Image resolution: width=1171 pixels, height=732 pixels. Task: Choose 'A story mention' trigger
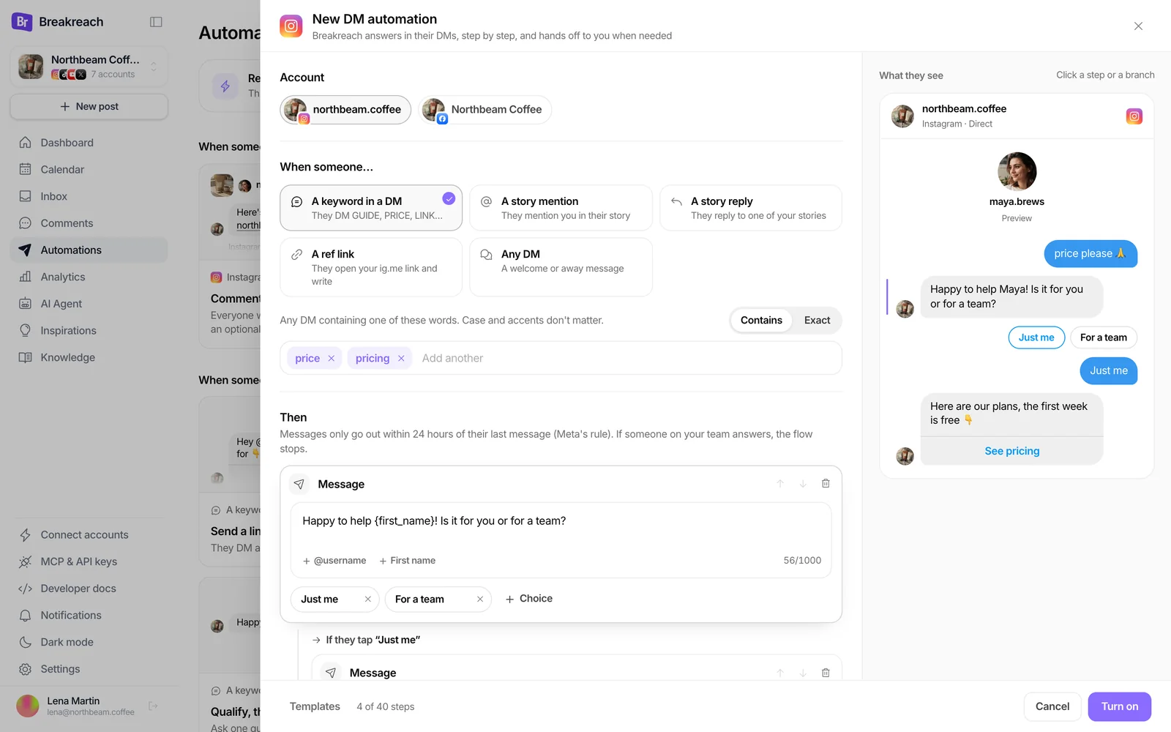[561, 208]
